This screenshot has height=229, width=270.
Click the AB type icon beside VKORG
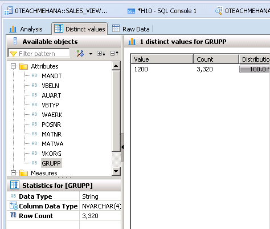(x=34, y=153)
